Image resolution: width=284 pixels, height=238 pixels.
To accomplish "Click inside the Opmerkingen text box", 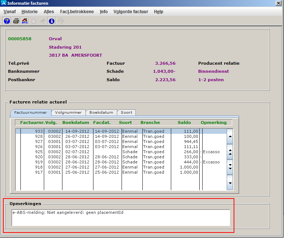I will pos(121,218).
